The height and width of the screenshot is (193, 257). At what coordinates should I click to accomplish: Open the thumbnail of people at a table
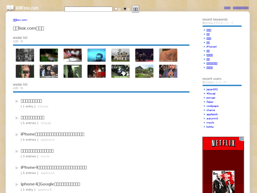tap(72, 55)
